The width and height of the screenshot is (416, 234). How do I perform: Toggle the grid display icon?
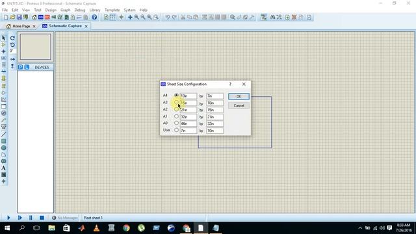(112, 18)
